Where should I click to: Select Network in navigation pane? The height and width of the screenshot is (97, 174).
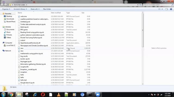point(8,51)
